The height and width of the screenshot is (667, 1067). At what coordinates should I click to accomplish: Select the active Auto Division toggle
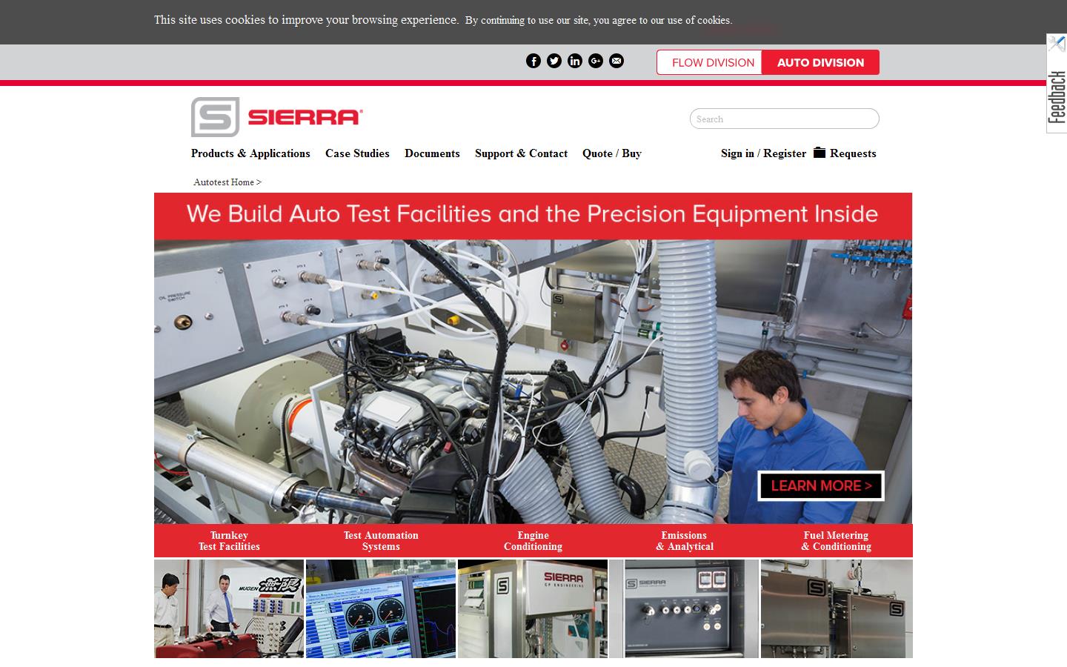[820, 62]
